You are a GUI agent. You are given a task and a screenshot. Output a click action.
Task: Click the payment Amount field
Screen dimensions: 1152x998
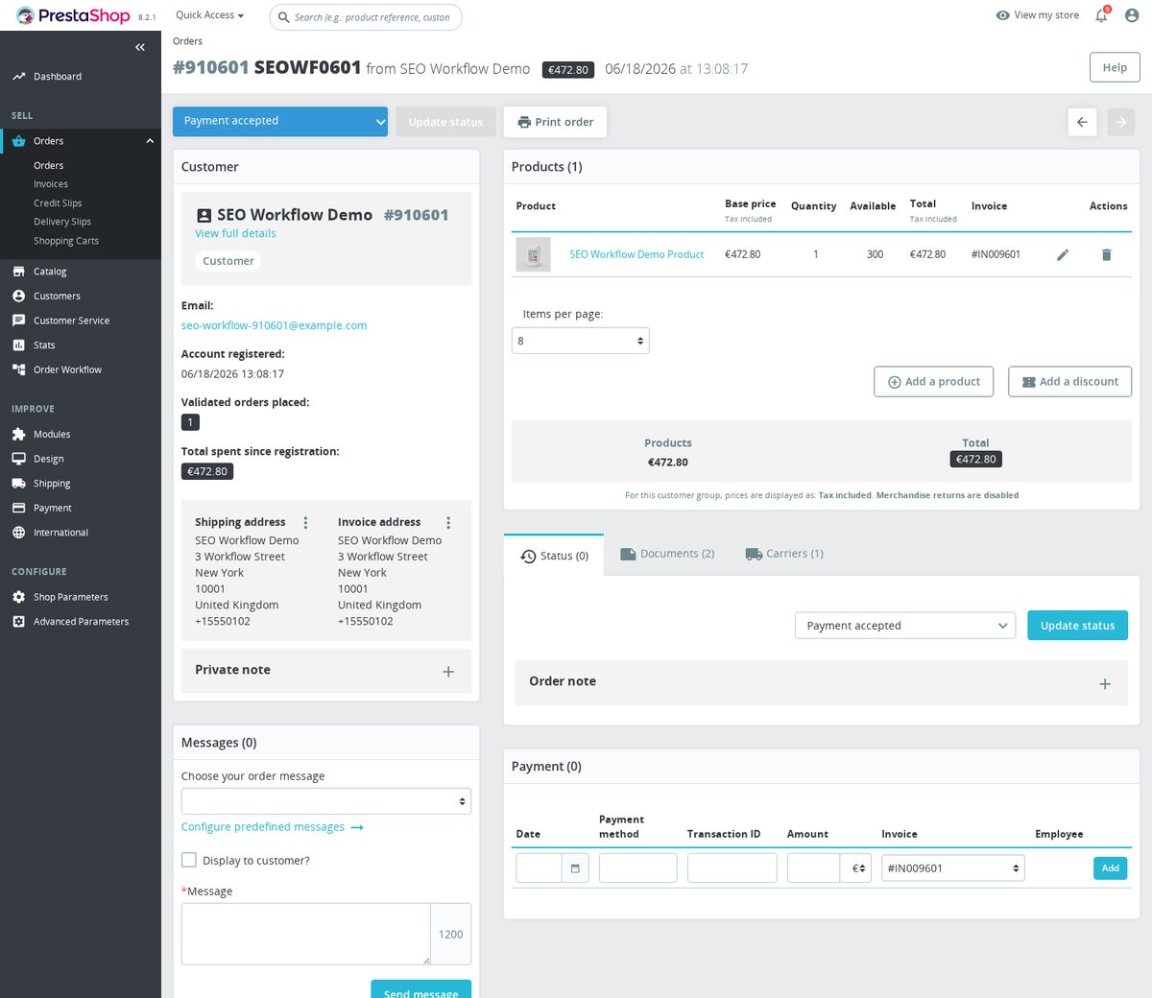(814, 868)
